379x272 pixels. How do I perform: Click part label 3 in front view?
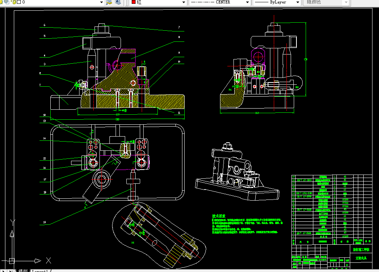pyautogui.click(x=45, y=64)
